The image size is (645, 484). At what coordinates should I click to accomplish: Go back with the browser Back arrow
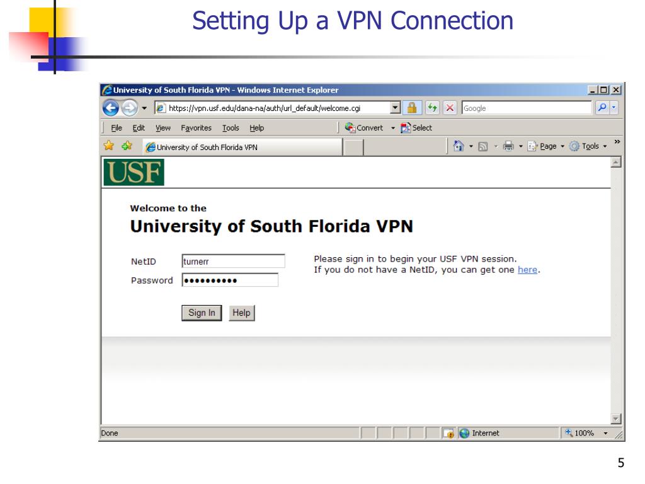coord(110,108)
